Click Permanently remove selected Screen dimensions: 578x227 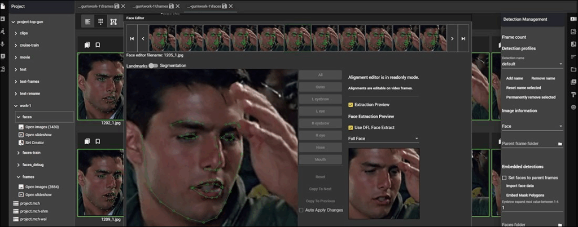point(531,97)
